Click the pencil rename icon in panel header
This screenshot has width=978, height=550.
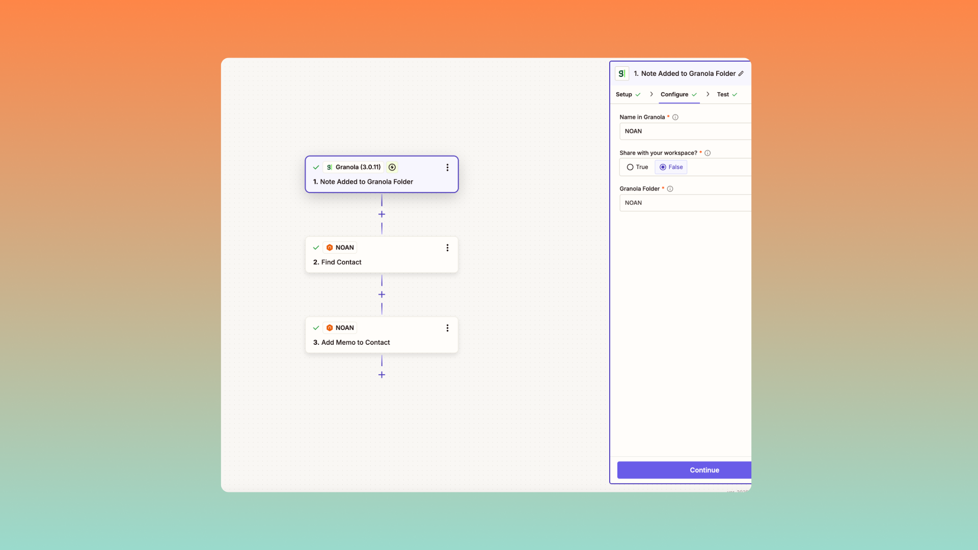[741, 74]
